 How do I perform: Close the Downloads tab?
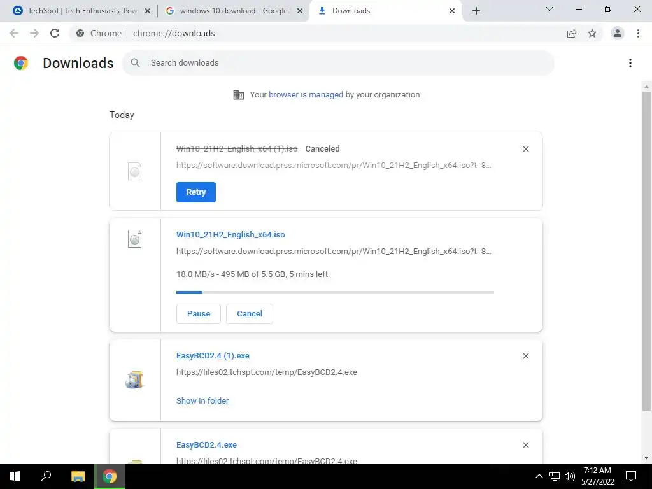click(452, 11)
